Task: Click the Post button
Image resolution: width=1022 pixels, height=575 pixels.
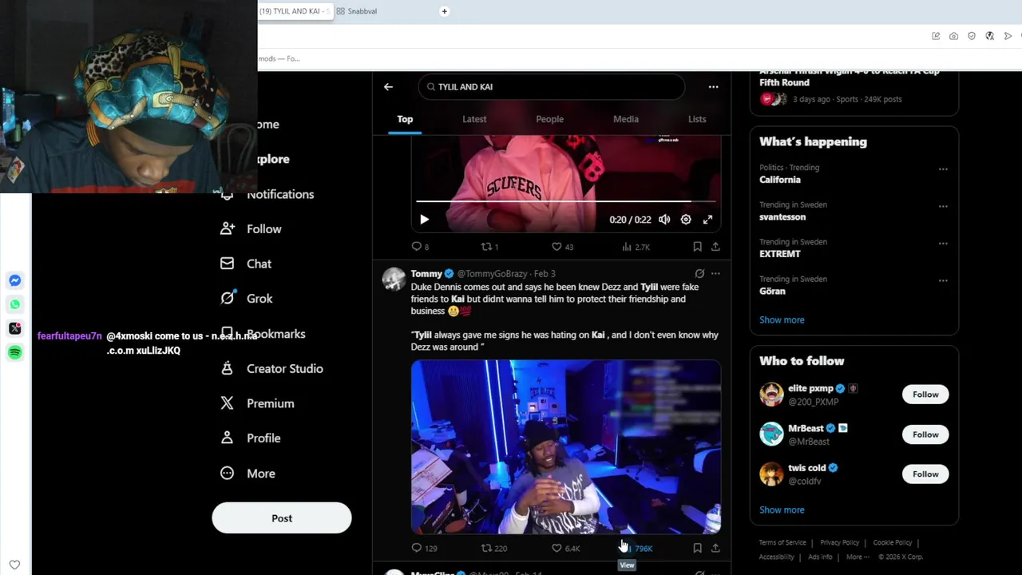Action: click(x=282, y=518)
